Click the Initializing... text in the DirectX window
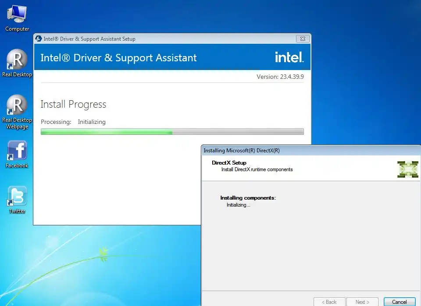The image size is (421, 306). coord(239,205)
